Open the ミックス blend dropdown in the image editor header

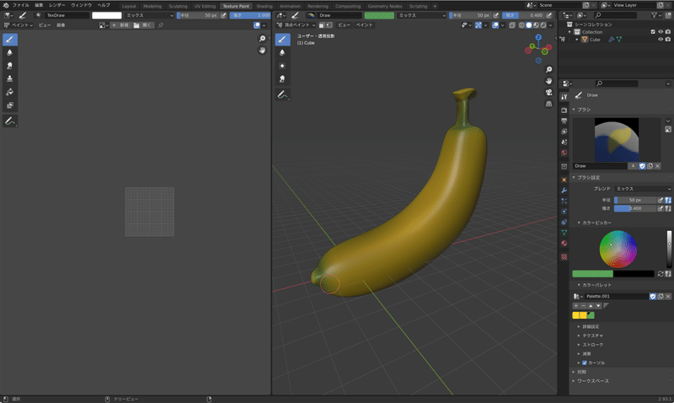[x=149, y=15]
